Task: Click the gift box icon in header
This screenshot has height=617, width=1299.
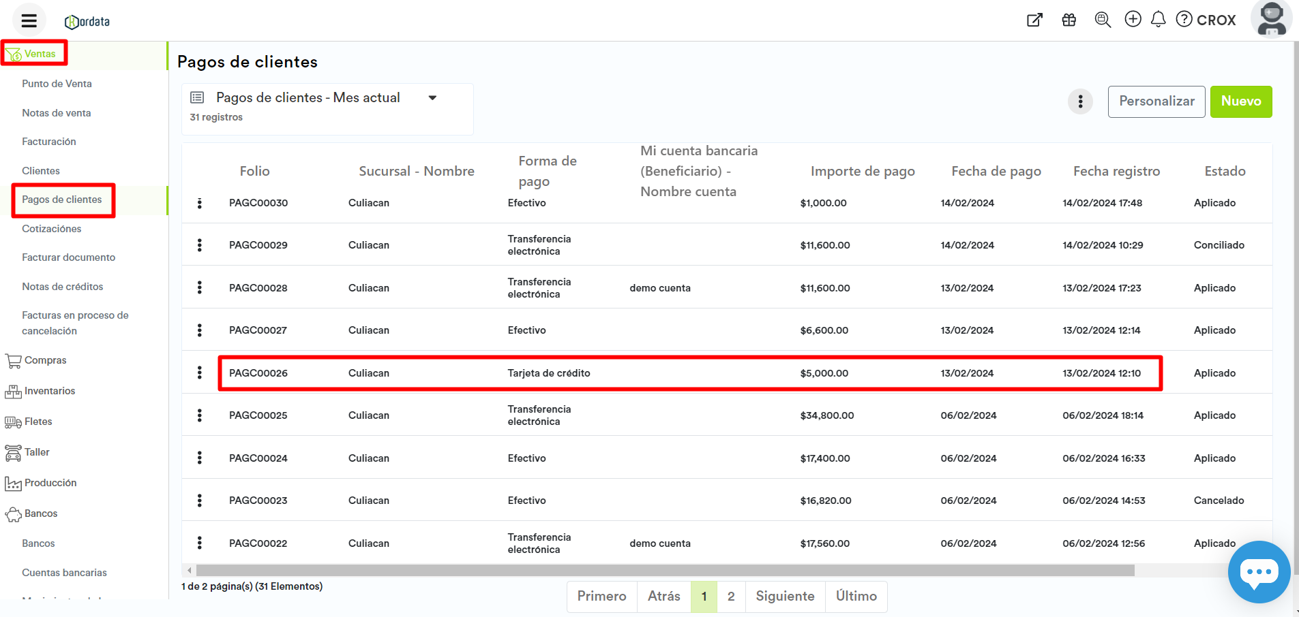Action: pos(1069,20)
